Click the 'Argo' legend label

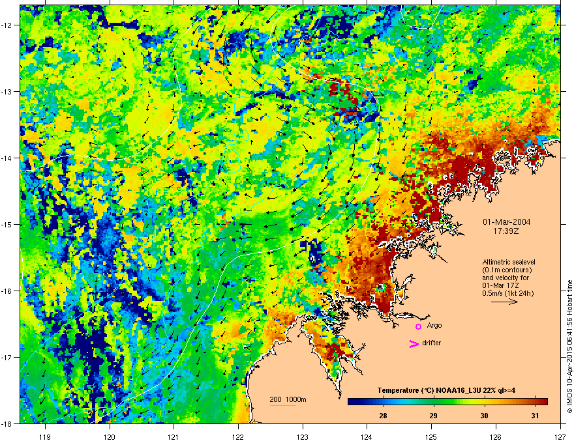[434, 325]
